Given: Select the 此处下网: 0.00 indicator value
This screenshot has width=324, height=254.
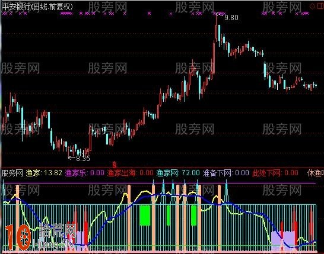Looking at the screenshot, I should pyautogui.click(x=275, y=173).
